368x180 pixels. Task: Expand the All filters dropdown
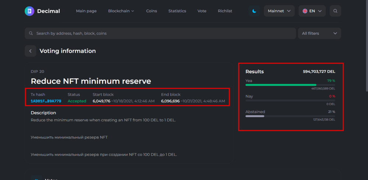[x=319, y=33]
